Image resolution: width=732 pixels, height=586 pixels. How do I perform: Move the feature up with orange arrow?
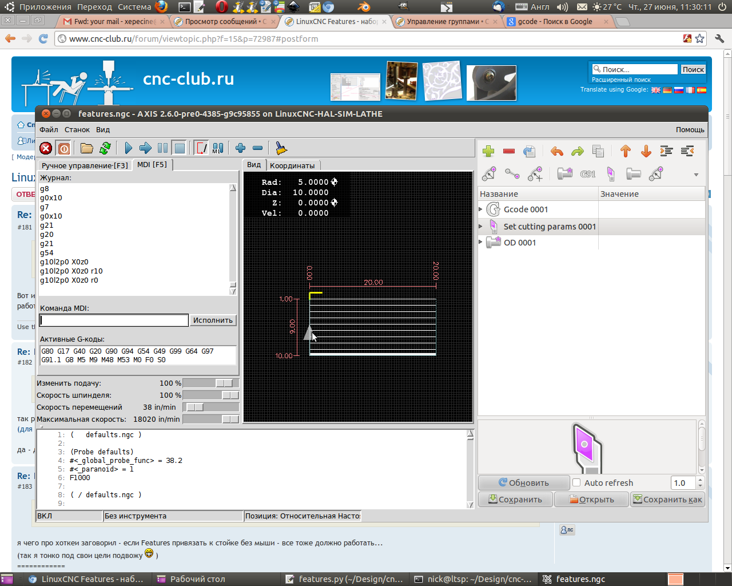click(625, 152)
